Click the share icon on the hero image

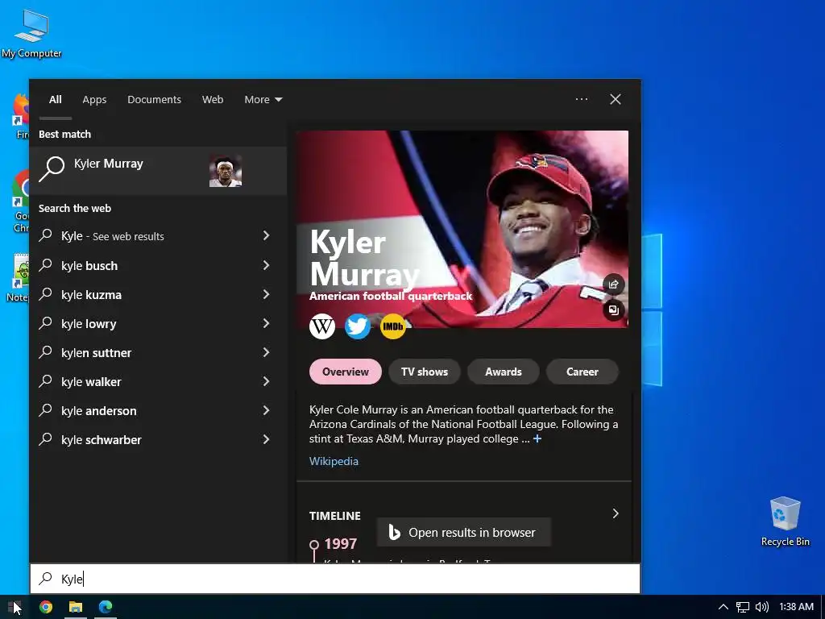tap(613, 285)
